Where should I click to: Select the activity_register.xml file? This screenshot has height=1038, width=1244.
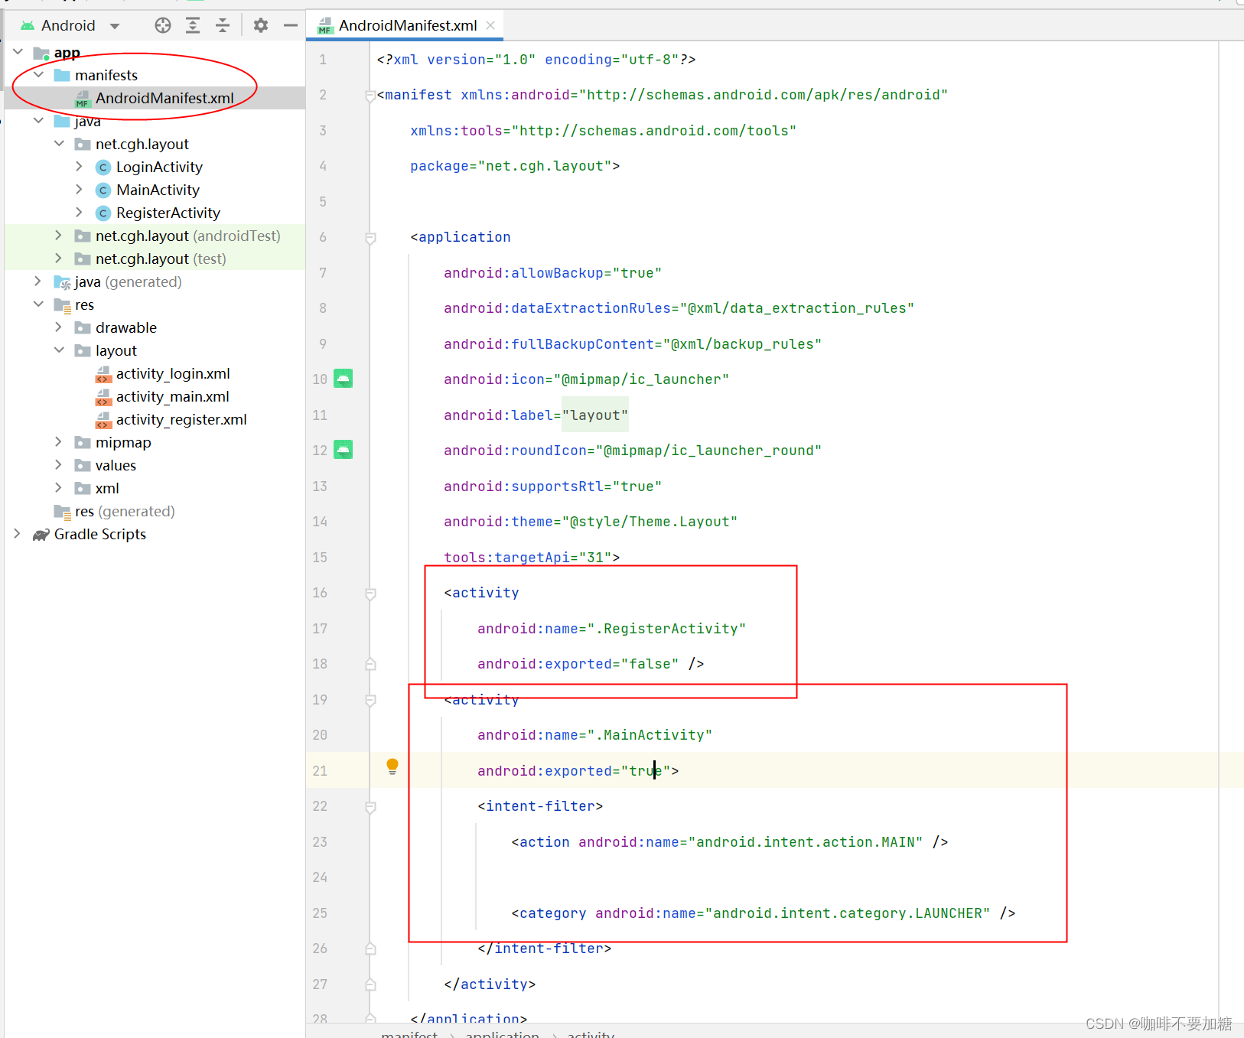click(182, 419)
